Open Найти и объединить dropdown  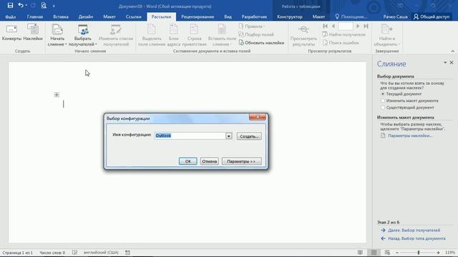(x=386, y=35)
